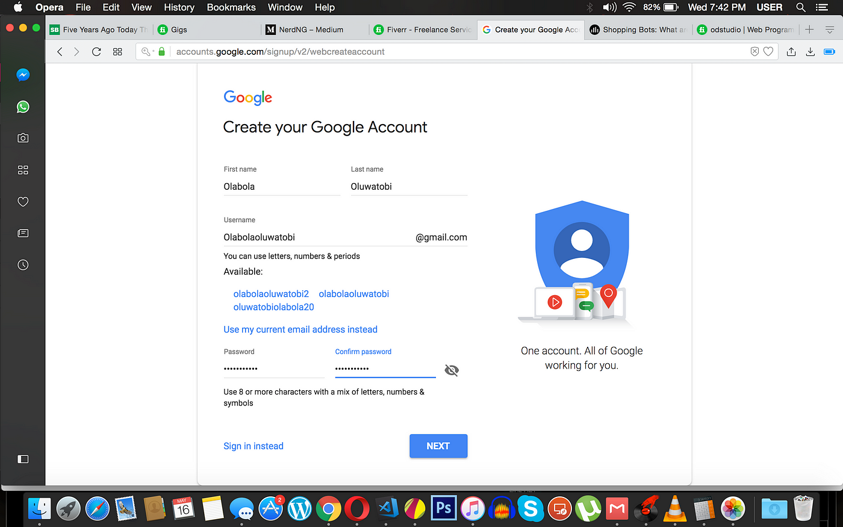Click the share icon in toolbar
This screenshot has height=527, width=843.
coord(791,52)
